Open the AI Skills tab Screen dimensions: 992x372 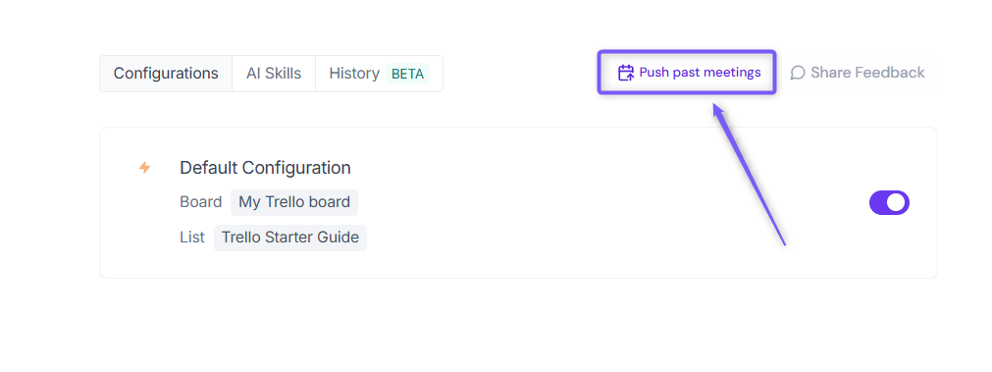[274, 74]
